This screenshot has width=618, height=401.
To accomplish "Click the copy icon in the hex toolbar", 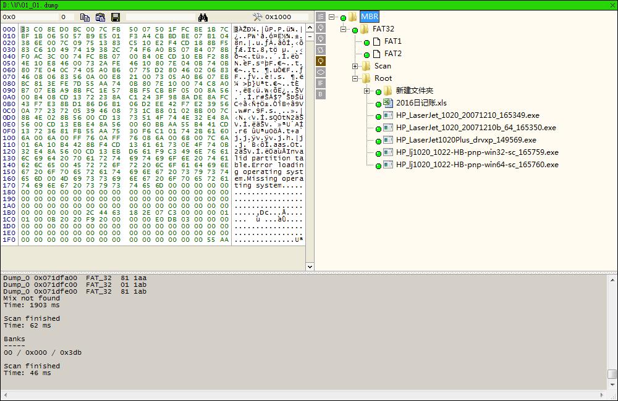I will [85, 17].
